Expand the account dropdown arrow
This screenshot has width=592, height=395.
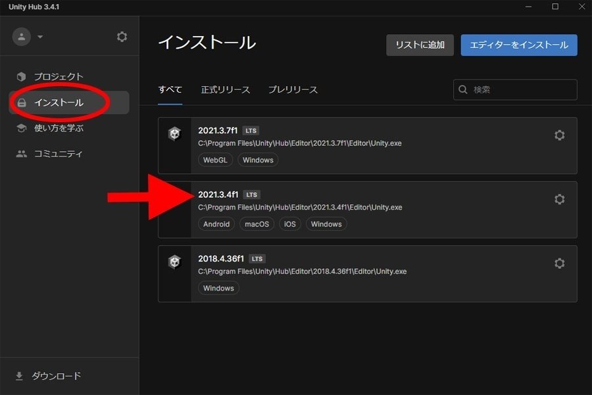pos(40,37)
